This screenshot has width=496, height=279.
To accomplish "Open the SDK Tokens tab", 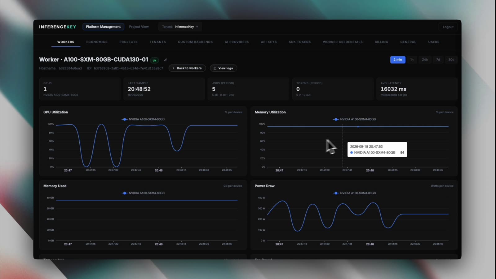I will point(300,42).
